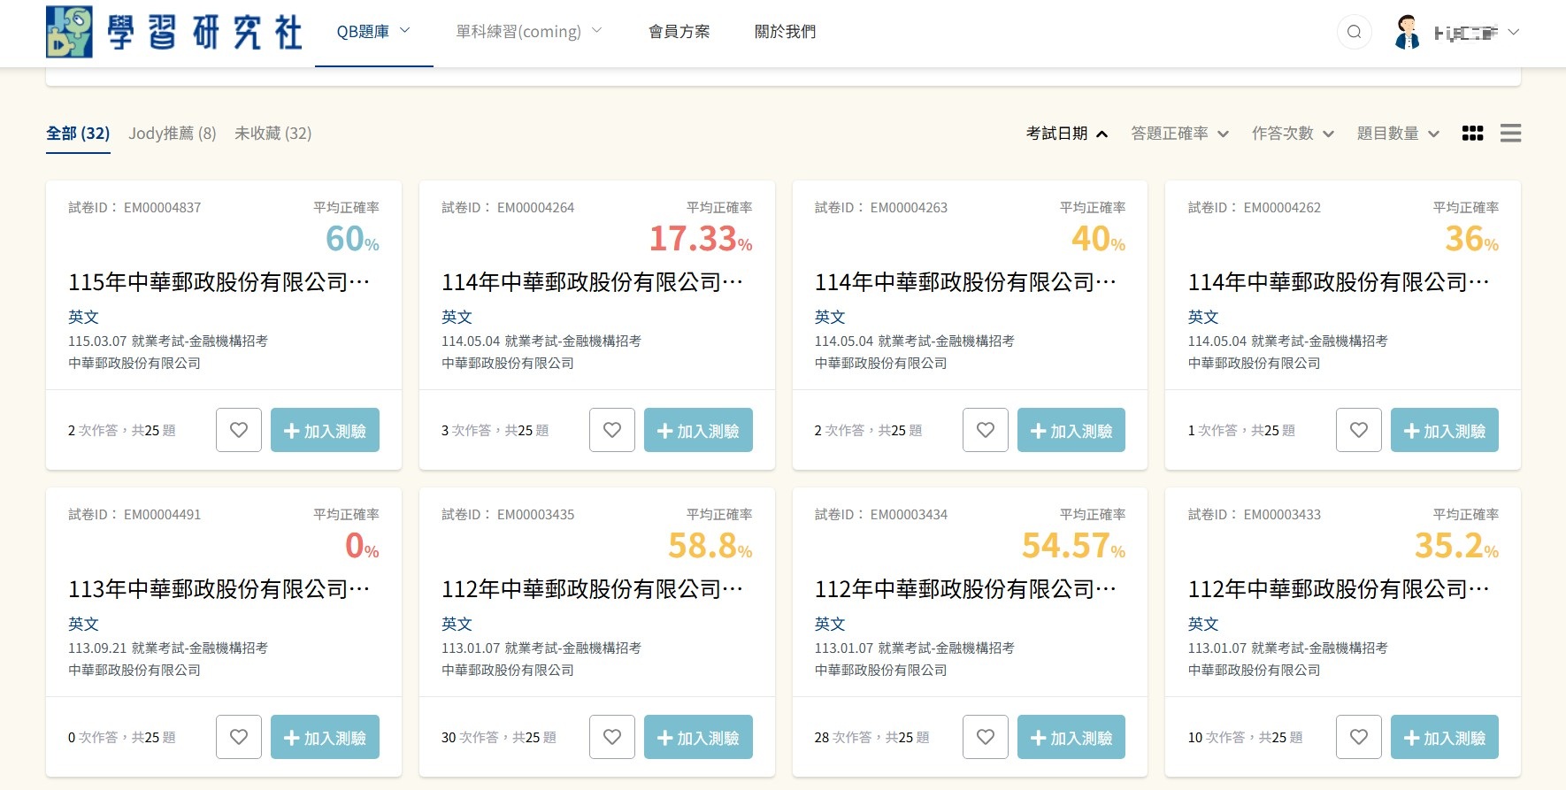1566x790 pixels.
Task: Select the Jody推薦 (8) tab
Action: coord(172,134)
